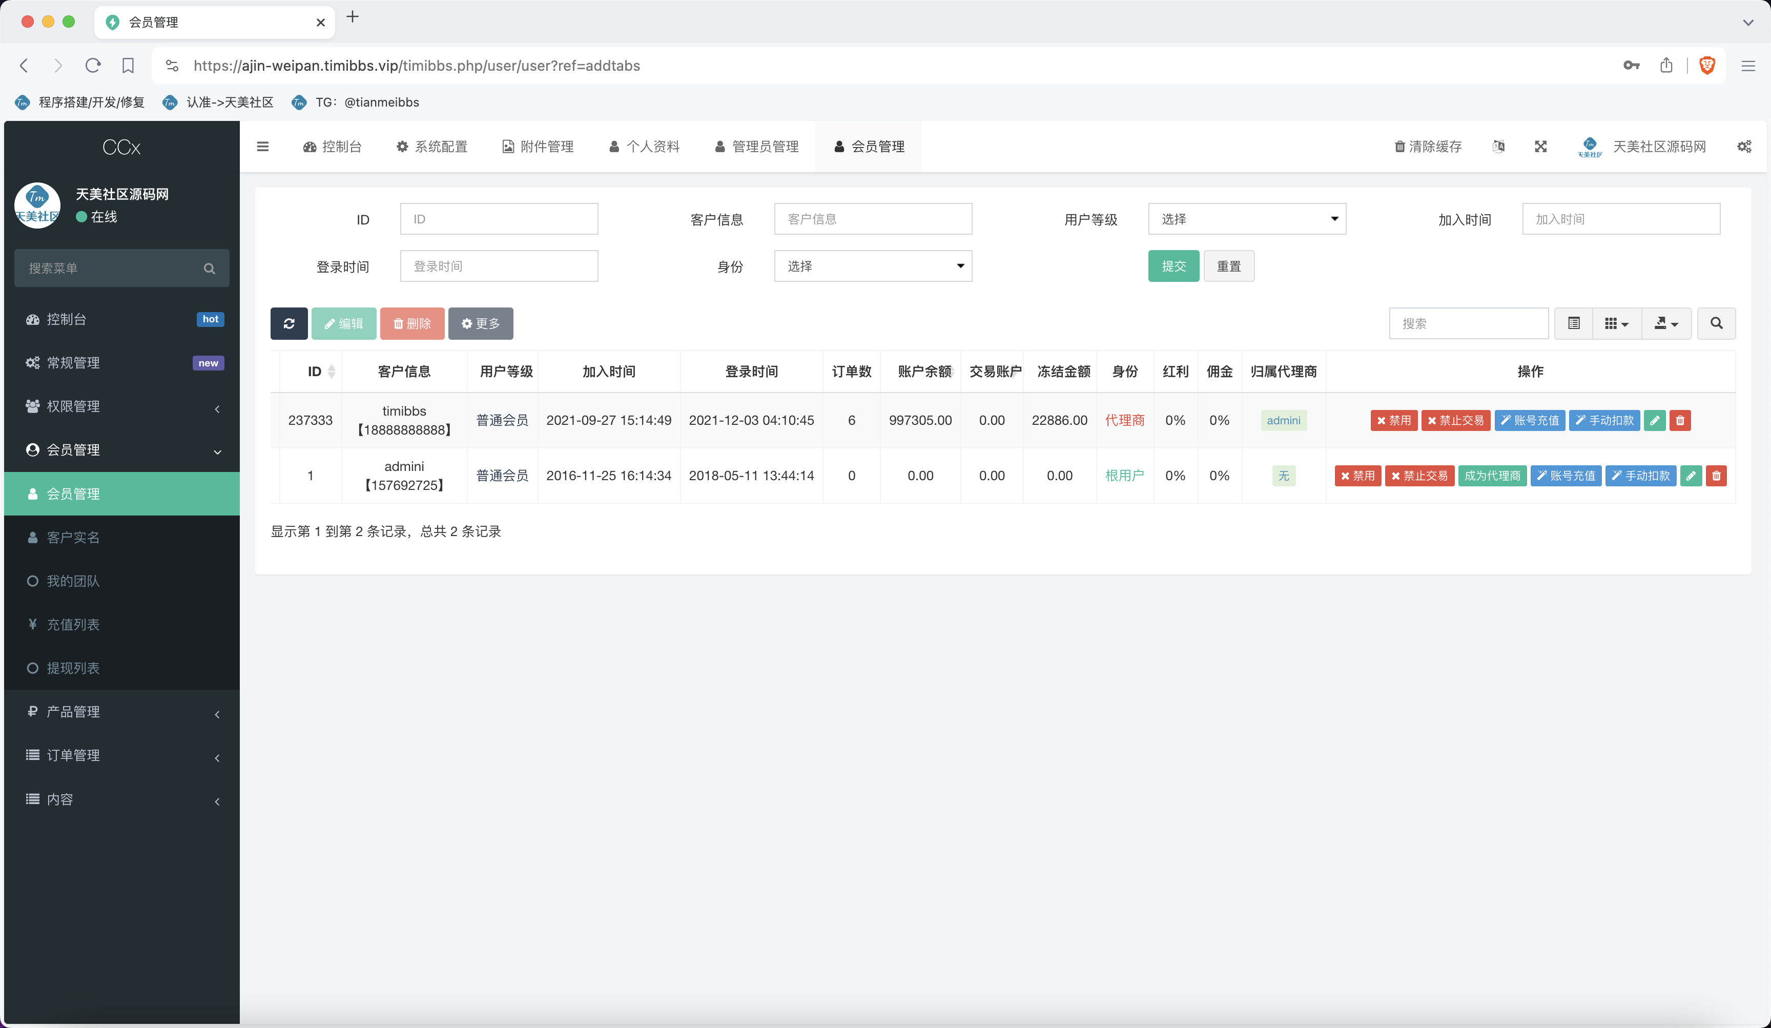Switch to 系统配置 top tab
Screen dimensions: 1771x1028
click(x=431, y=146)
